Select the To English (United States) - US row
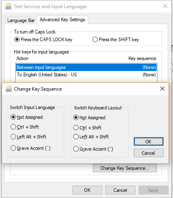The height and width of the screenshot is (198, 173). (x=86, y=75)
